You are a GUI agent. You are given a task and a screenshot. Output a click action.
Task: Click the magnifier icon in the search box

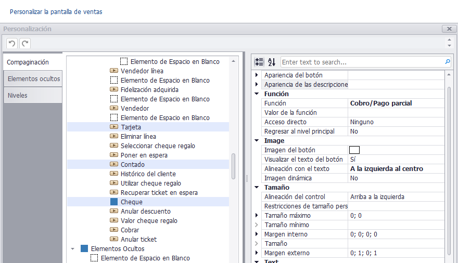[x=448, y=62]
